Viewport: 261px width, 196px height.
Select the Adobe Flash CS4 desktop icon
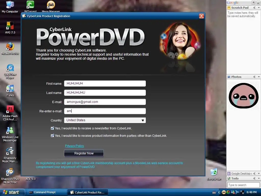pos(10,113)
